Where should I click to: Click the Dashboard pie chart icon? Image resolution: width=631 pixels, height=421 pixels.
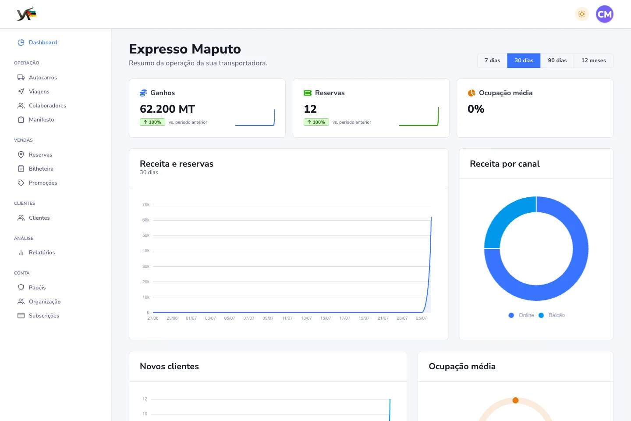(x=21, y=43)
